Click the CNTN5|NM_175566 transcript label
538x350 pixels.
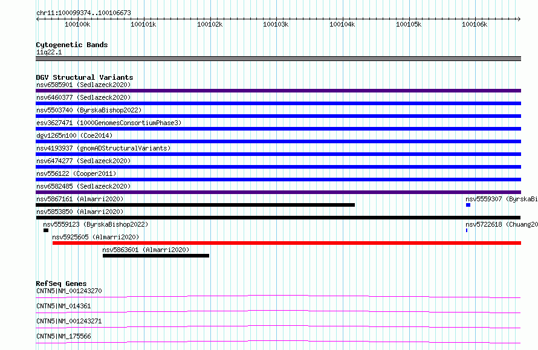pyautogui.click(x=63, y=336)
